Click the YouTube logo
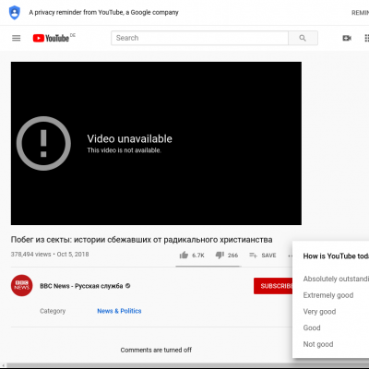 [51, 38]
